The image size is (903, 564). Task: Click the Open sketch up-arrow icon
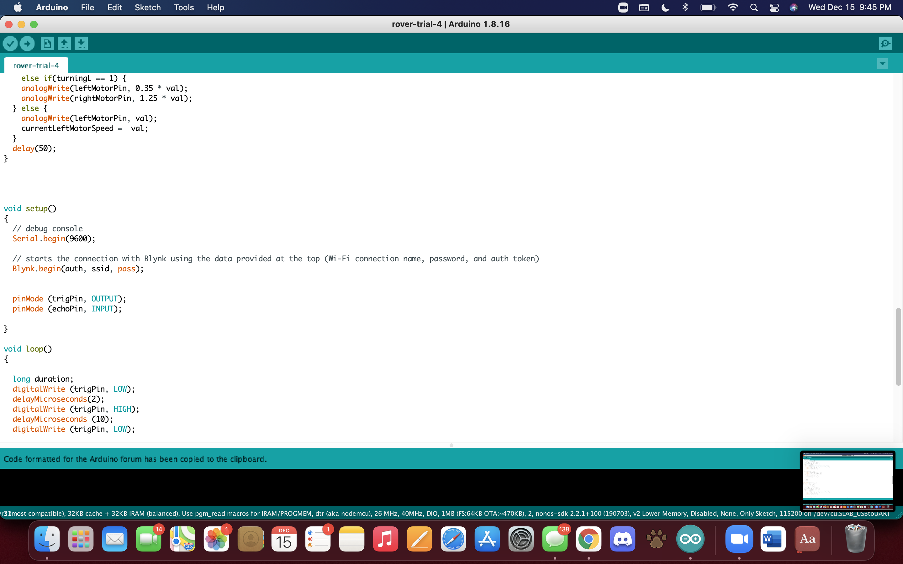[64, 44]
